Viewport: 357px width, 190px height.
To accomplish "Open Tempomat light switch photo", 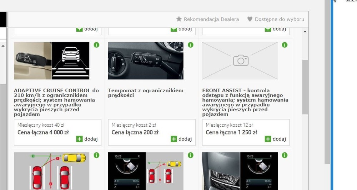I will point(146,61).
